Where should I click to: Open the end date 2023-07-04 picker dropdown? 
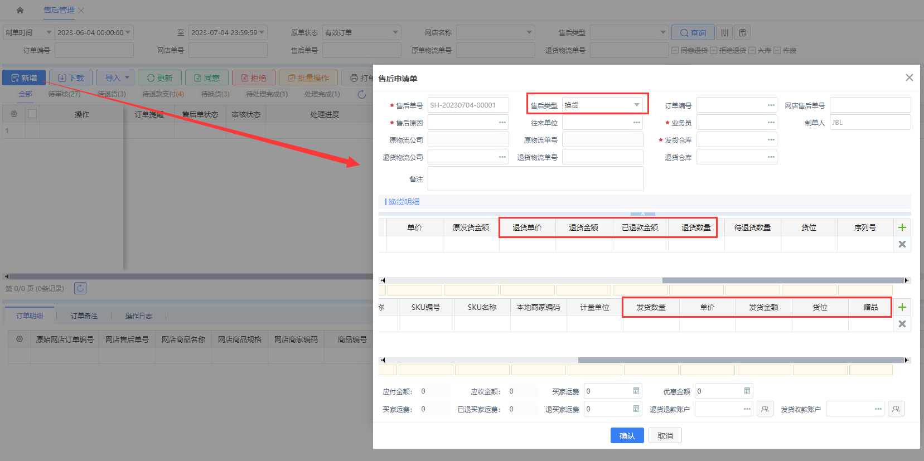262,32
